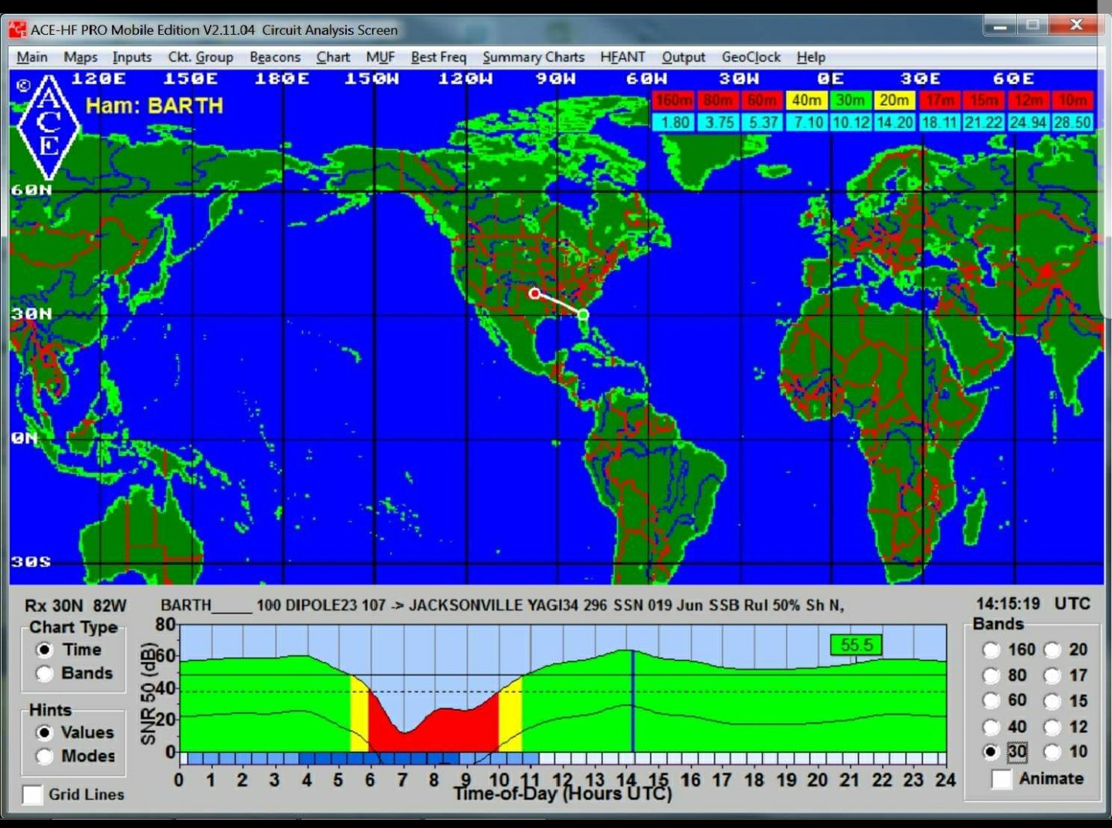This screenshot has height=828, width=1112.
Task: Click the 14.20 frequency cell
Action: (894, 122)
